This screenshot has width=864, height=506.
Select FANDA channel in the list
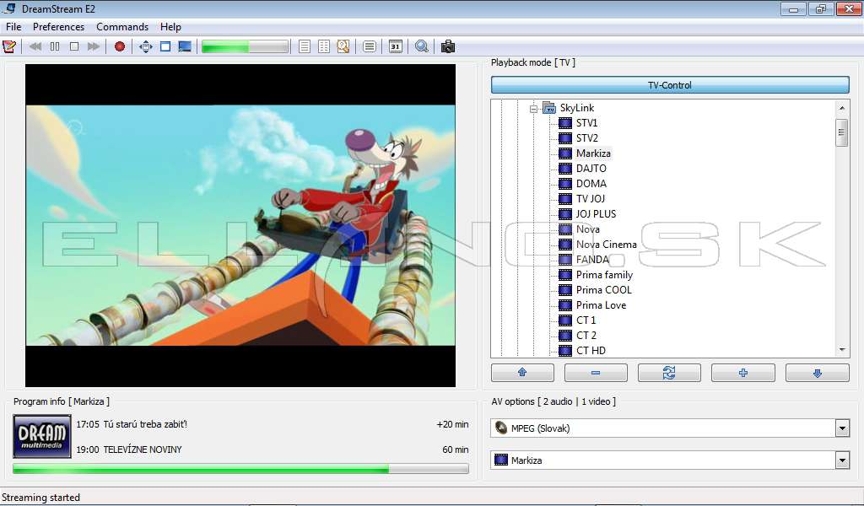[592, 260]
